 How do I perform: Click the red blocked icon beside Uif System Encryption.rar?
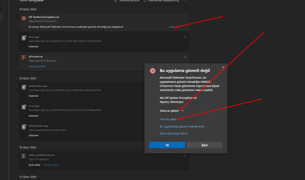point(24,18)
